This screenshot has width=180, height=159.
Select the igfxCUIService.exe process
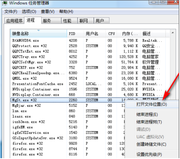pos(68,133)
